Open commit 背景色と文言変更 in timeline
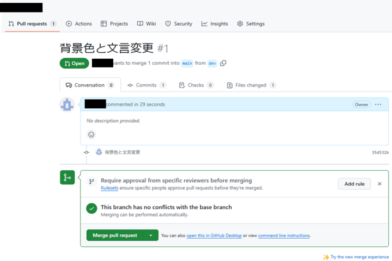 click(122, 152)
